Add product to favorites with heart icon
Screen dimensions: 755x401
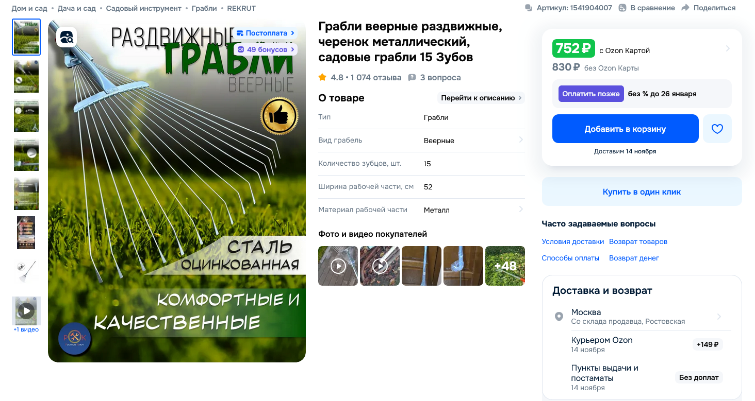coord(717,129)
